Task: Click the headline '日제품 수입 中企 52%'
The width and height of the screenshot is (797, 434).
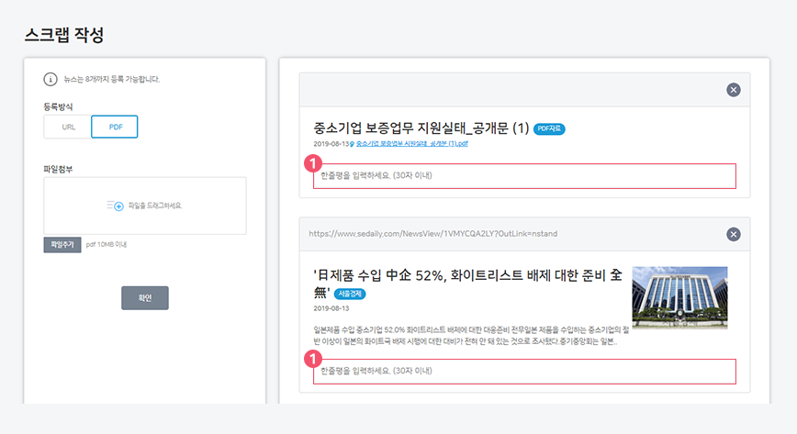Action: 467,284
